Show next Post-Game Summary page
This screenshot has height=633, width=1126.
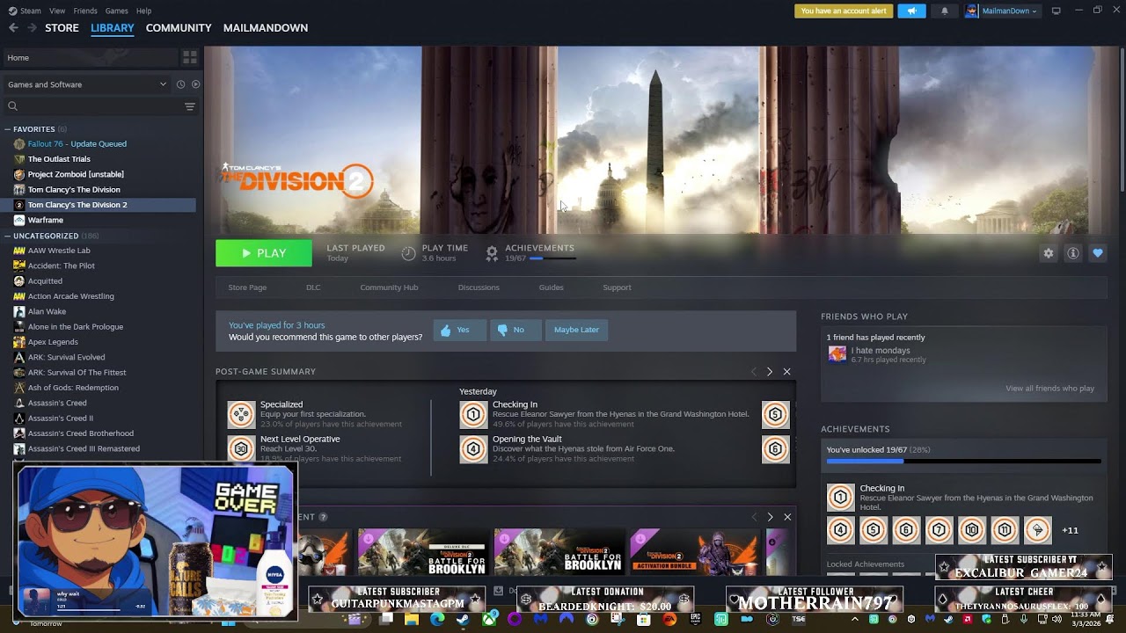coord(769,372)
